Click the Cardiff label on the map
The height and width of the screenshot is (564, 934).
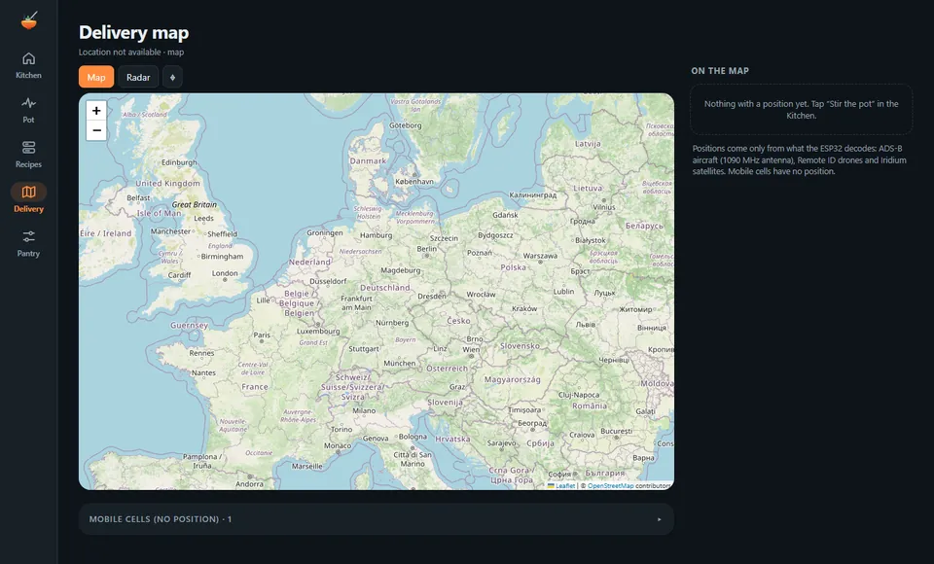[x=179, y=275]
